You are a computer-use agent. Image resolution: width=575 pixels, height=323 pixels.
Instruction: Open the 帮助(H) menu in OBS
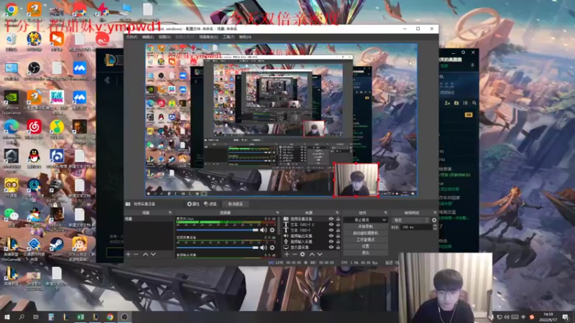click(x=245, y=37)
